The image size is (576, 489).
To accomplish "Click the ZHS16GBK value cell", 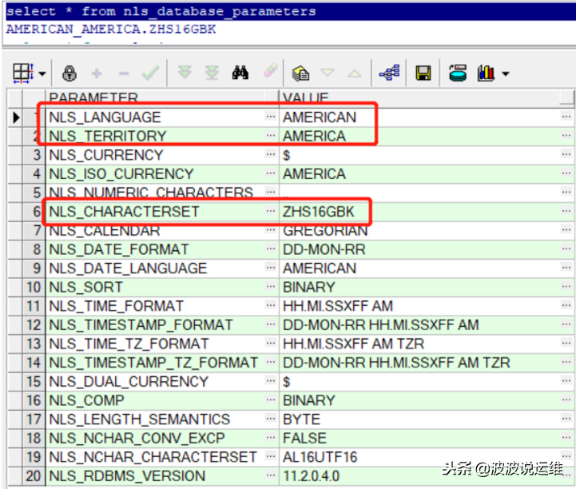I will 426,212.
